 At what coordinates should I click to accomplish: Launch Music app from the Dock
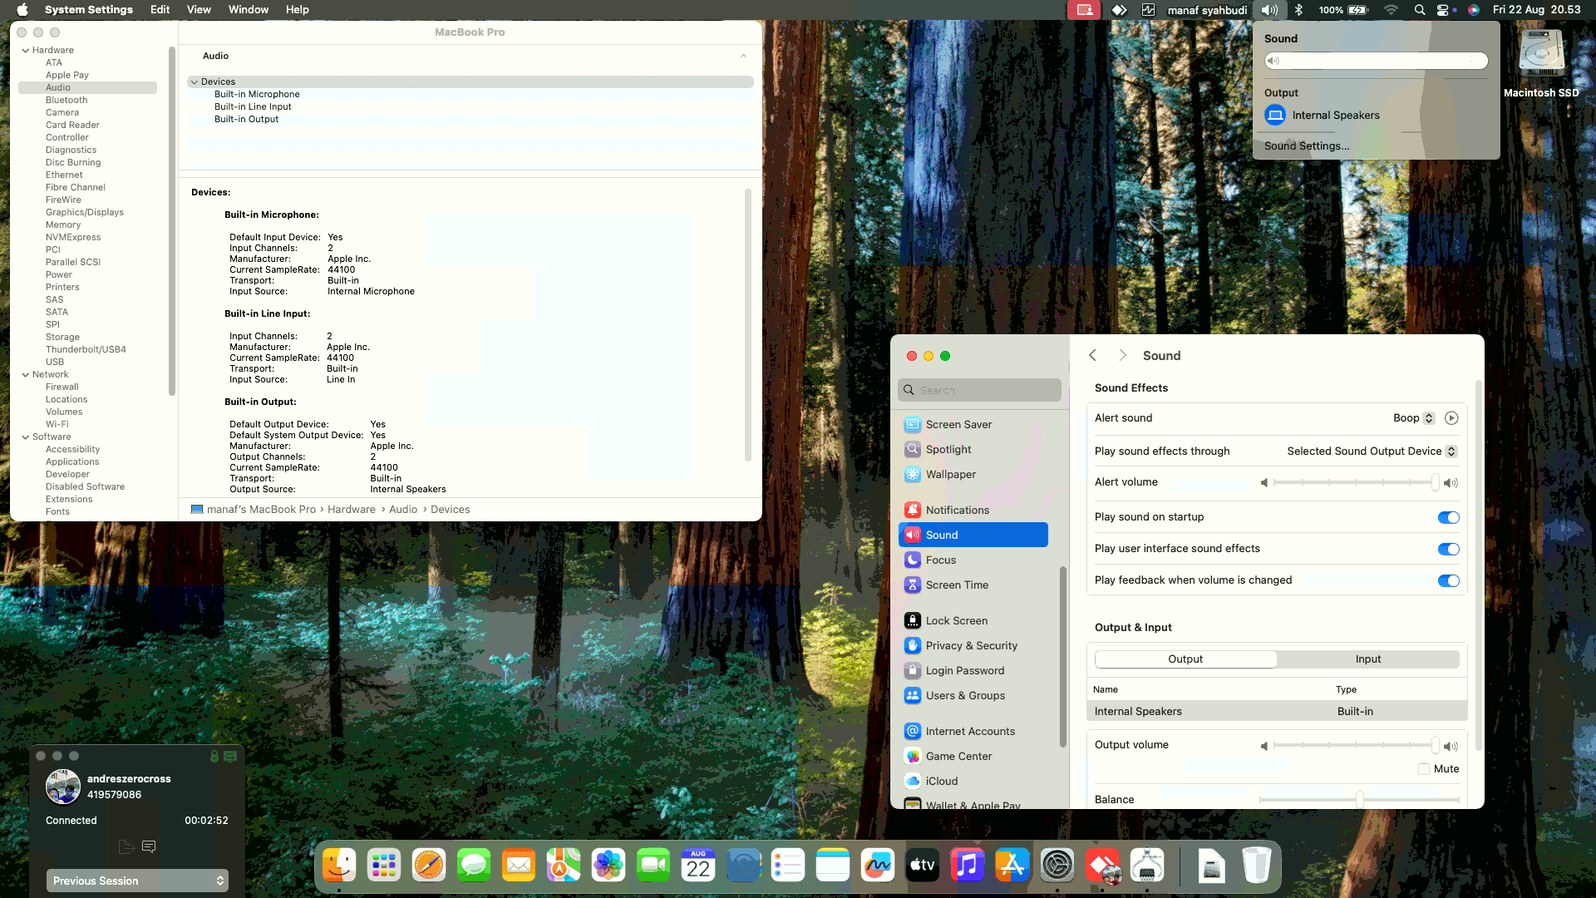click(x=967, y=866)
